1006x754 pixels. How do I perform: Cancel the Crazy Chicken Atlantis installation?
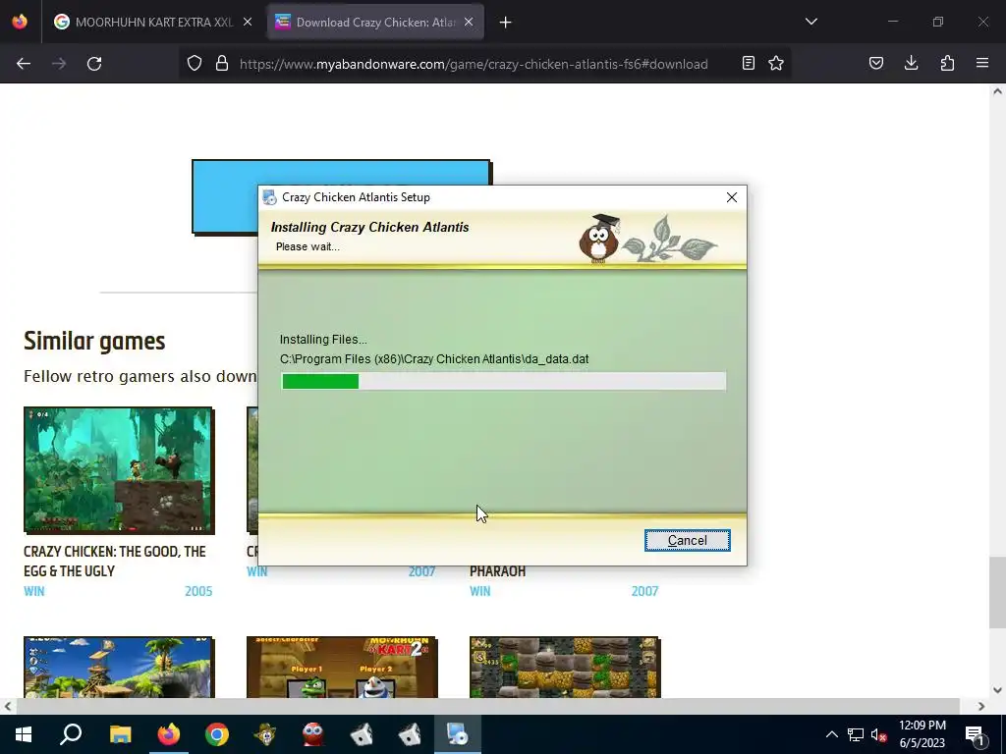point(687,541)
